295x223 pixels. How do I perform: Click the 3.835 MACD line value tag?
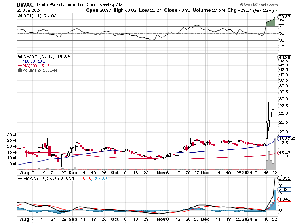click(x=284, y=178)
